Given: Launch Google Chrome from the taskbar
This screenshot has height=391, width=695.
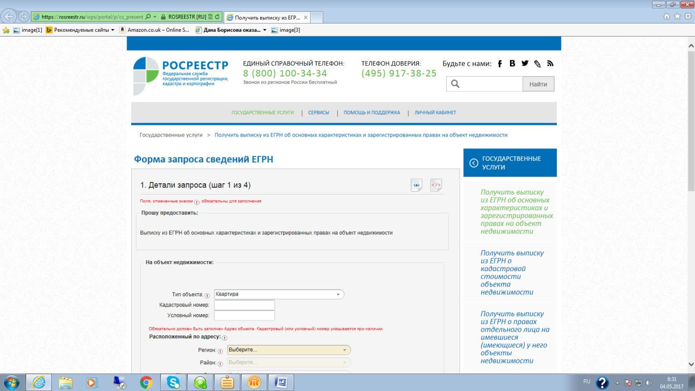Looking at the screenshot, I should click(x=146, y=382).
